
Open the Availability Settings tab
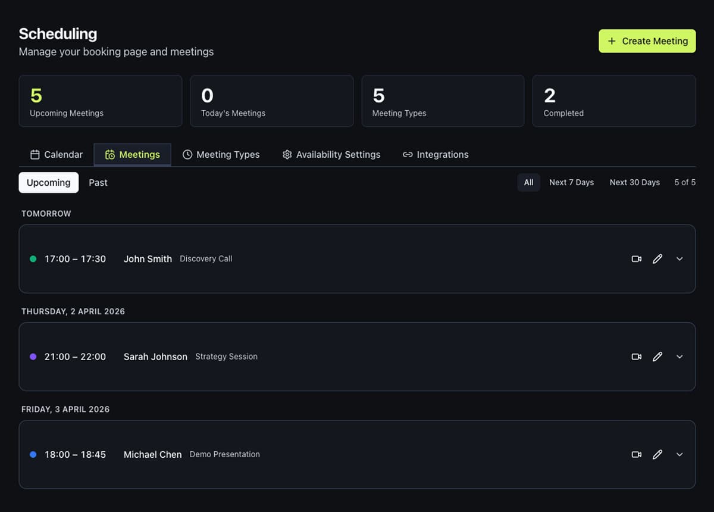331,155
